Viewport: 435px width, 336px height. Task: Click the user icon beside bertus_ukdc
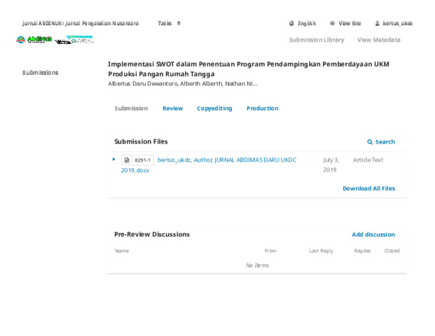378,23
